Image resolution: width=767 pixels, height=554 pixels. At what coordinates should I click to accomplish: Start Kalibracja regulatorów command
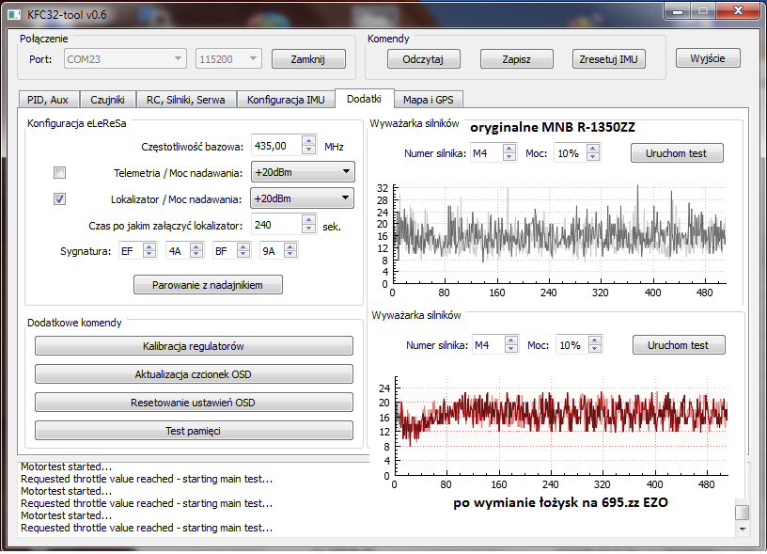(x=194, y=346)
